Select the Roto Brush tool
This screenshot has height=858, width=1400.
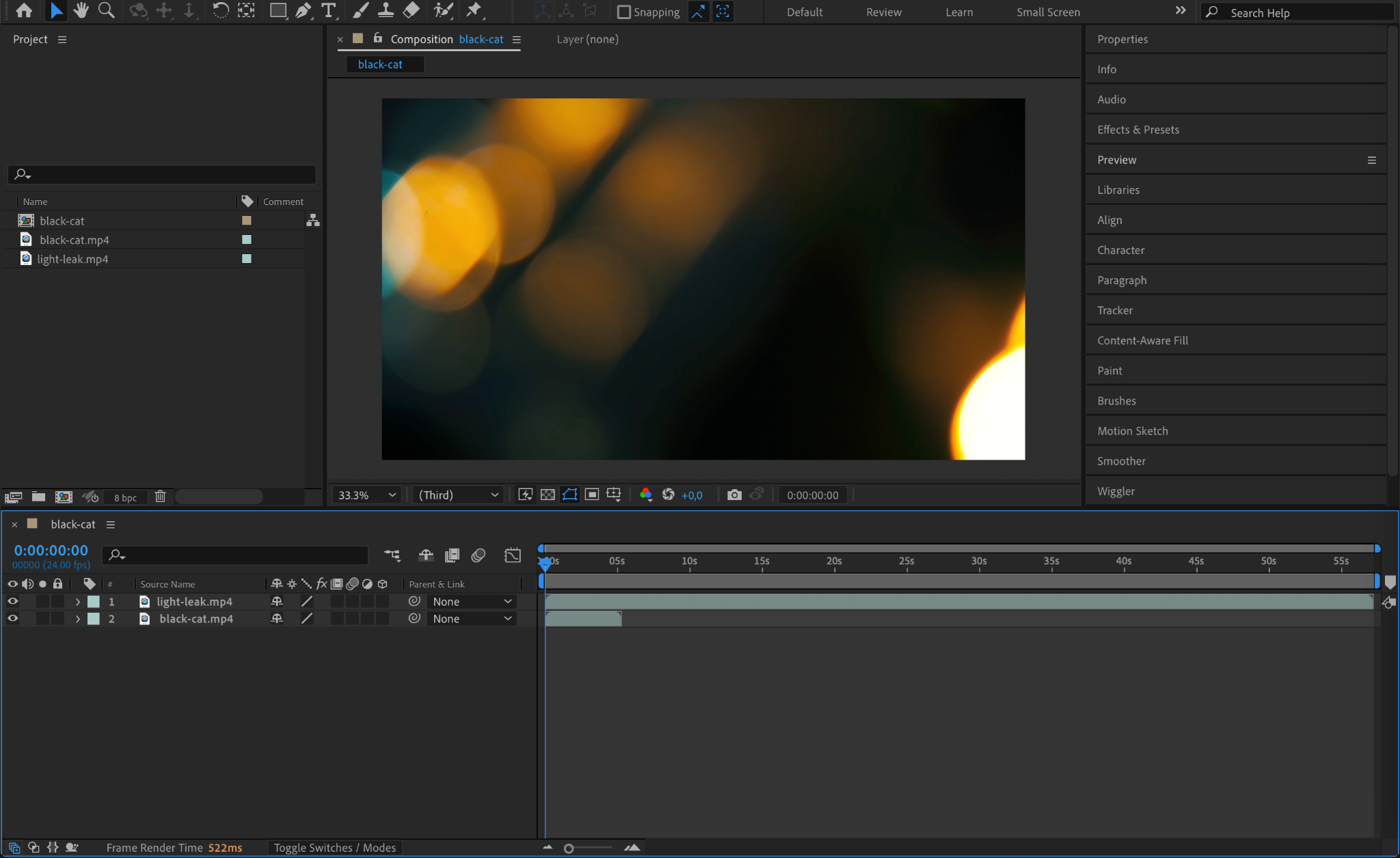[x=443, y=10]
